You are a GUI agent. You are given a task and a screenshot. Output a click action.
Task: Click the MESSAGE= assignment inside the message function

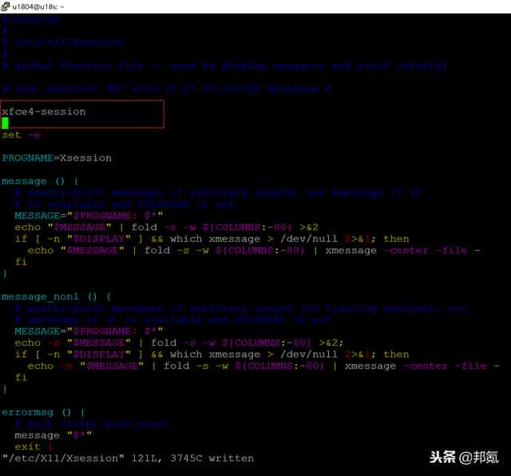(x=89, y=216)
